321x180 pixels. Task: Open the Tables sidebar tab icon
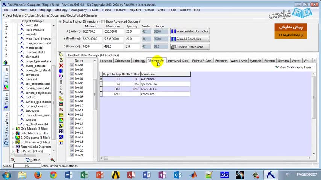coord(6,108)
